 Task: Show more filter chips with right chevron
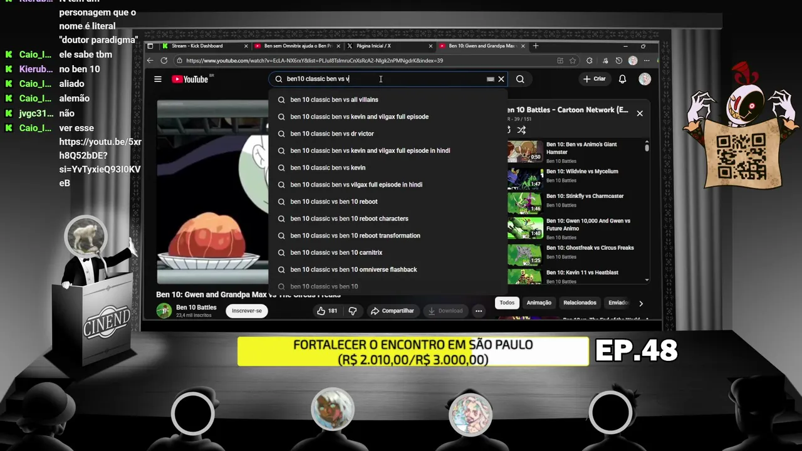coord(640,303)
